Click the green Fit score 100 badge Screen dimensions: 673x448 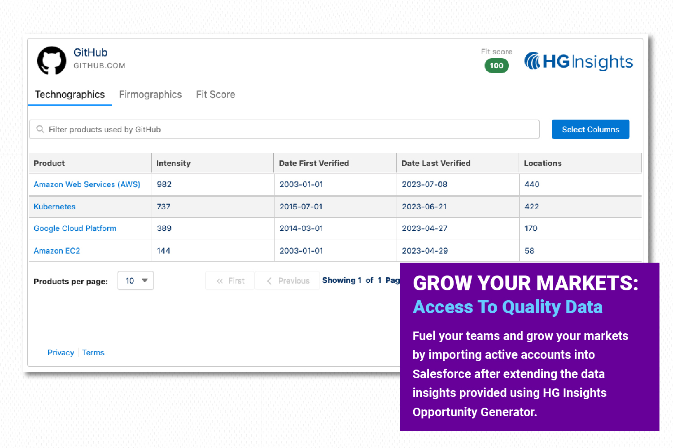pyautogui.click(x=496, y=65)
